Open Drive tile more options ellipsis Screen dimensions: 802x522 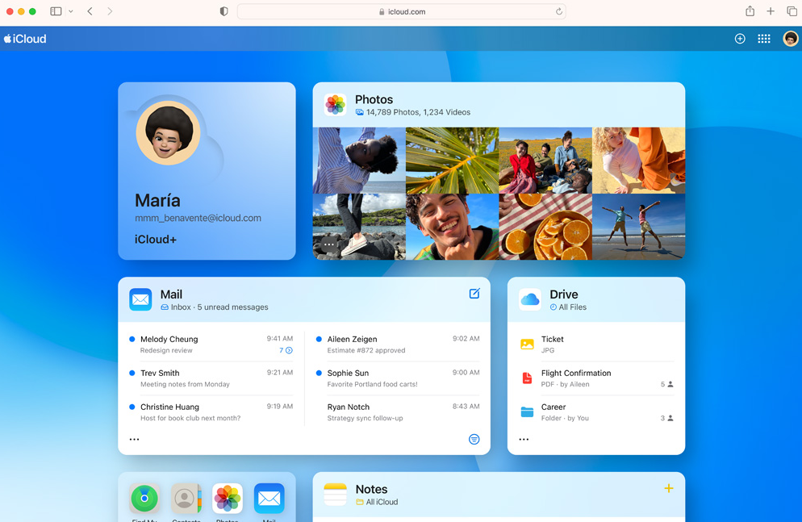point(524,440)
